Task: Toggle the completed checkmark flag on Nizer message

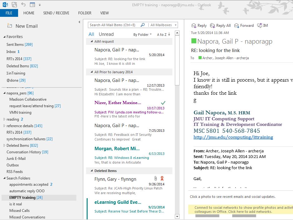Action: coord(163,103)
